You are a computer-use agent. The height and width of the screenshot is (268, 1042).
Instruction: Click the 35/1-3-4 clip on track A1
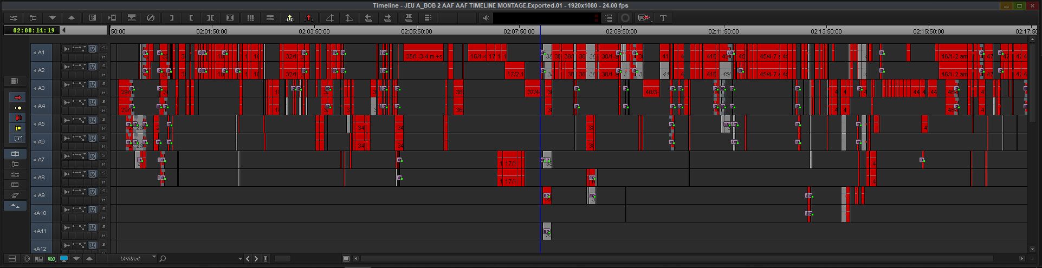coord(424,56)
